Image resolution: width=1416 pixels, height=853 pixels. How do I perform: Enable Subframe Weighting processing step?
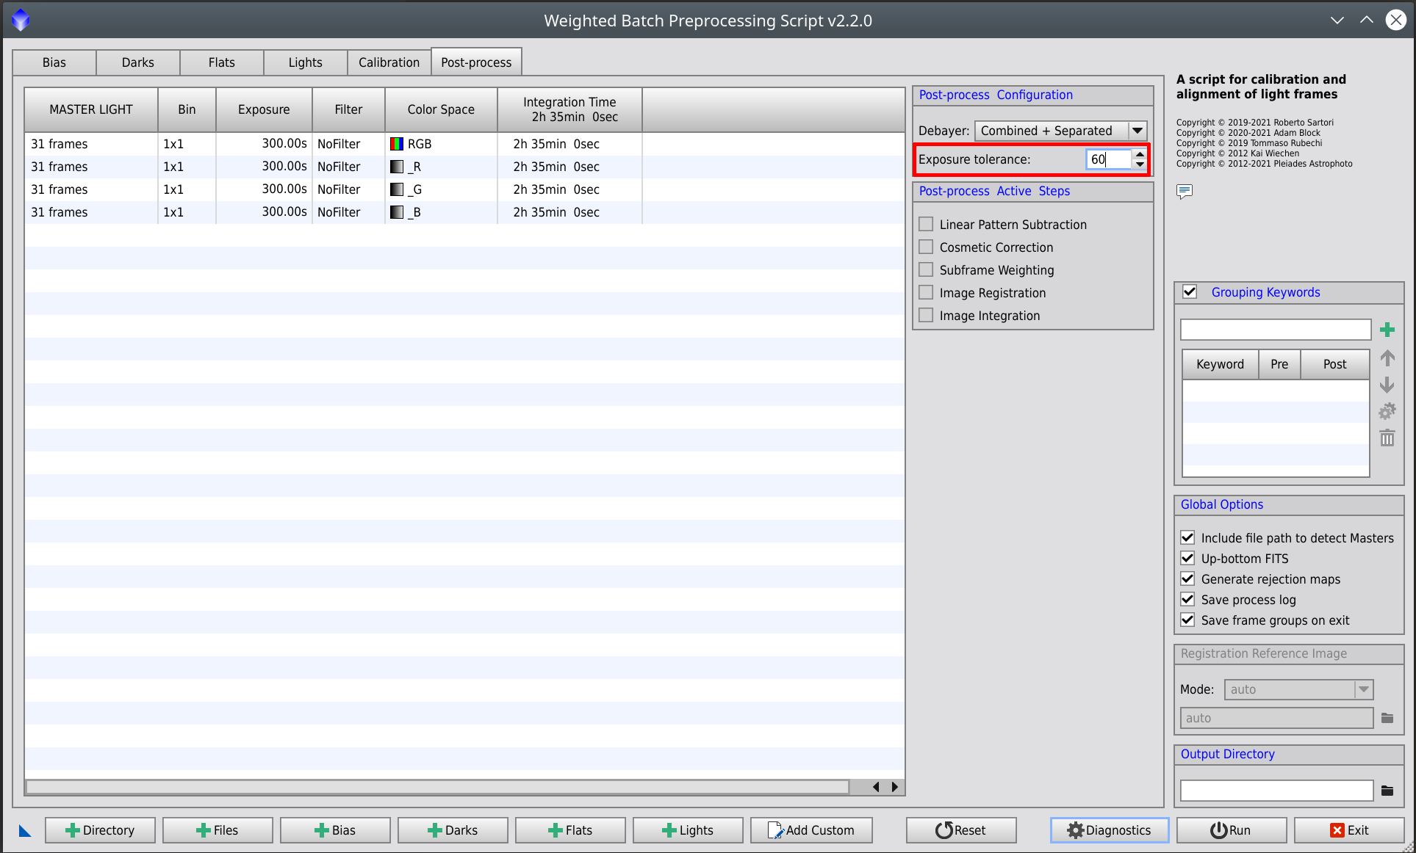coord(924,269)
